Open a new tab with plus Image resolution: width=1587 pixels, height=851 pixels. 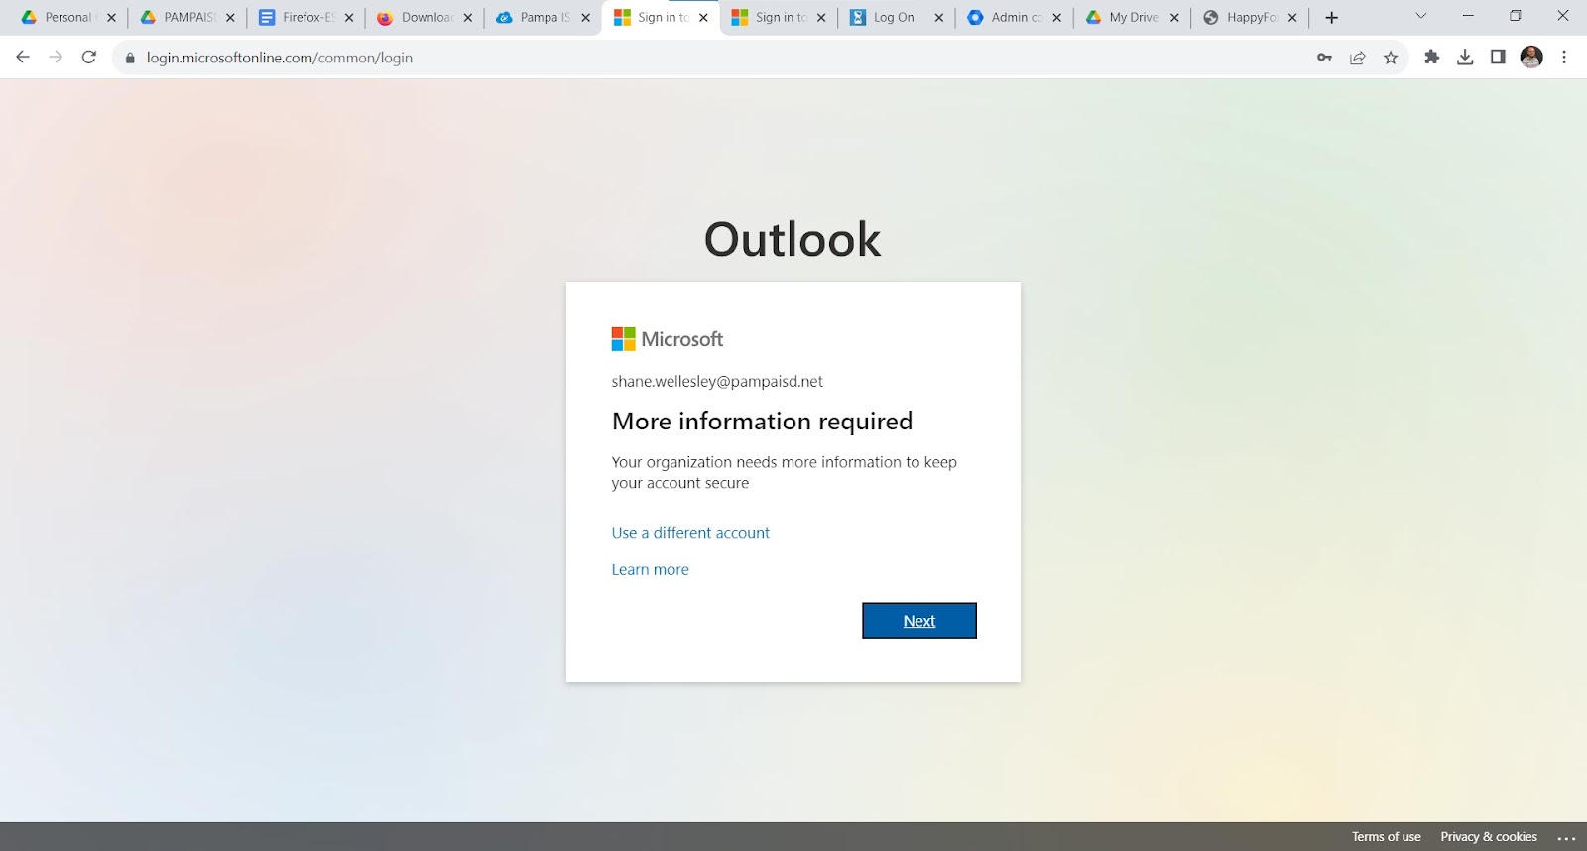point(1332,17)
